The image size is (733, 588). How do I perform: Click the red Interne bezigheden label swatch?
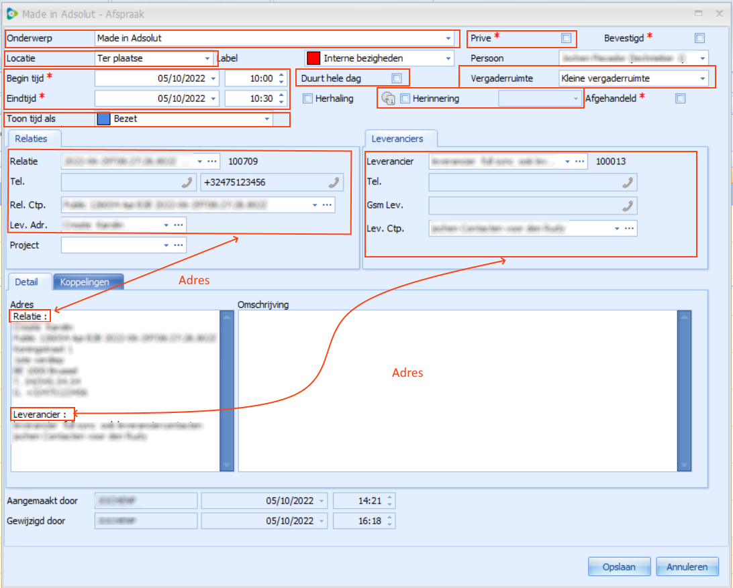click(x=313, y=58)
